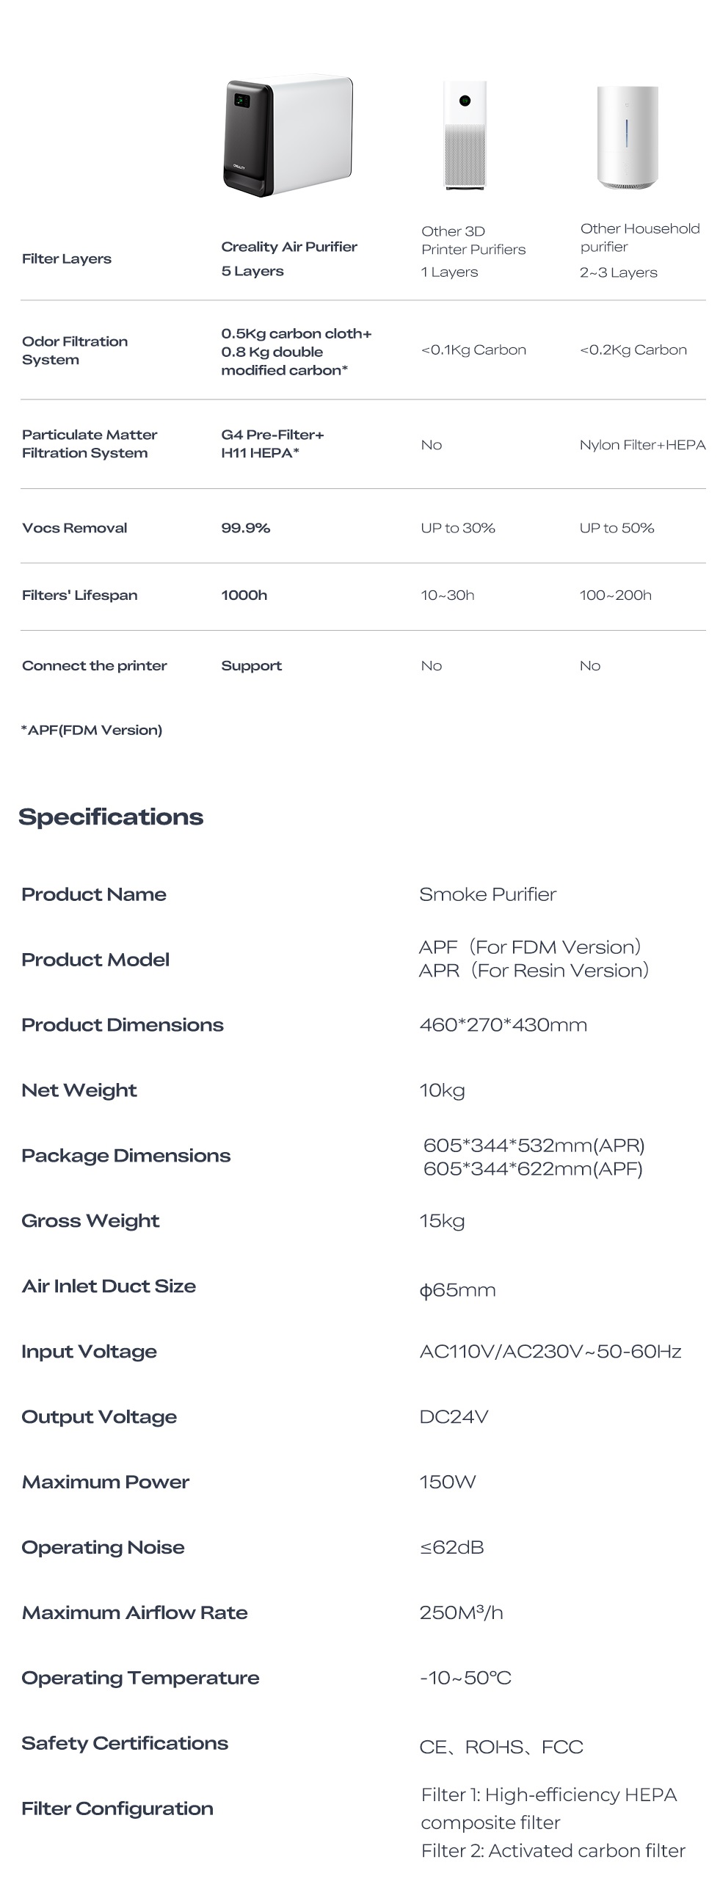Click the Specifications section heading
720x1901 pixels.
111,817
